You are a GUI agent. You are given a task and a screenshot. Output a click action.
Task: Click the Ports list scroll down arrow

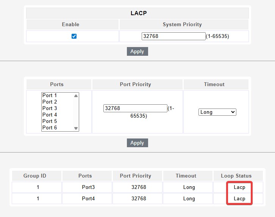coord(76,128)
